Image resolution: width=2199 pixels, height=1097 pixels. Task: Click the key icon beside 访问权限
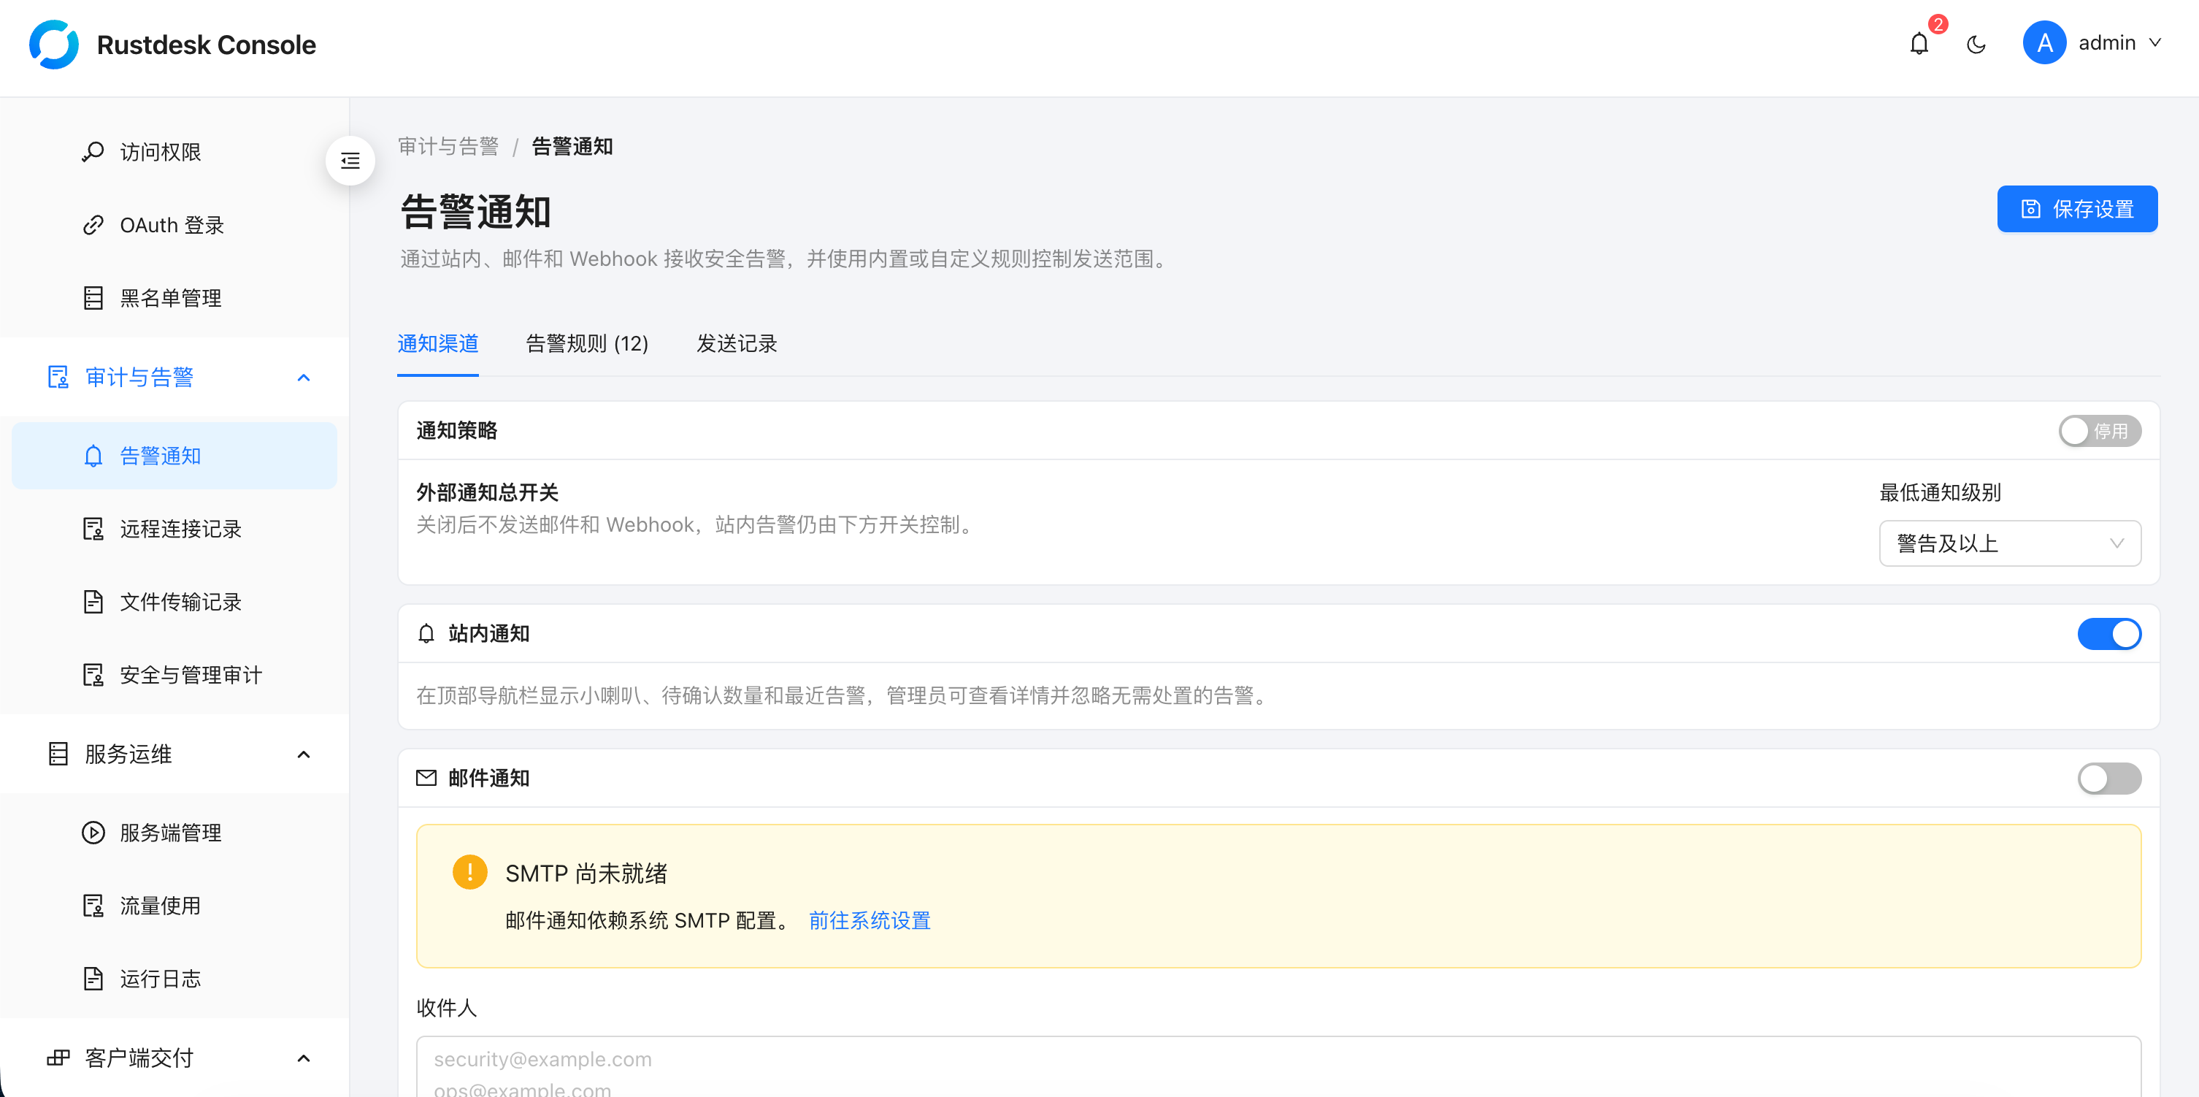pos(93,152)
